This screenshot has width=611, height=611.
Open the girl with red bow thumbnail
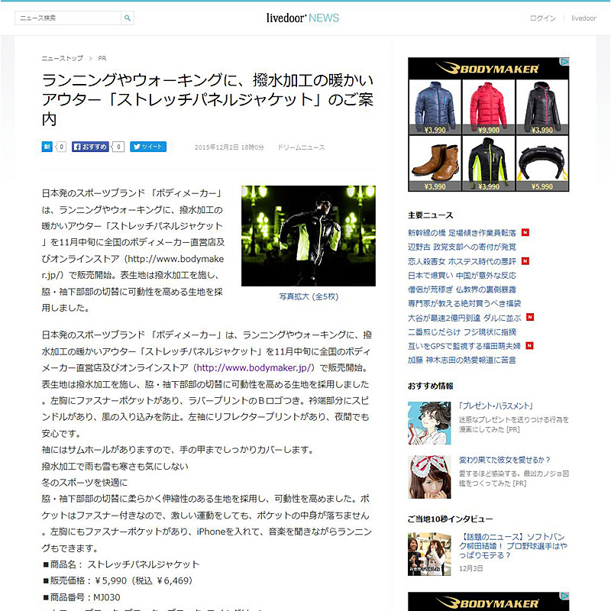(429, 477)
